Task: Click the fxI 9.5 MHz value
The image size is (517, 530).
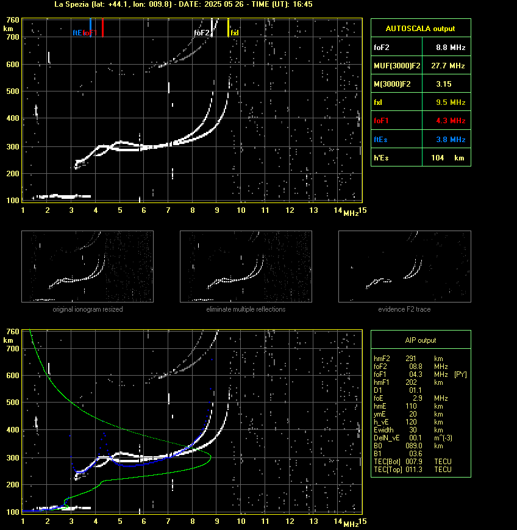Action: click(451, 102)
